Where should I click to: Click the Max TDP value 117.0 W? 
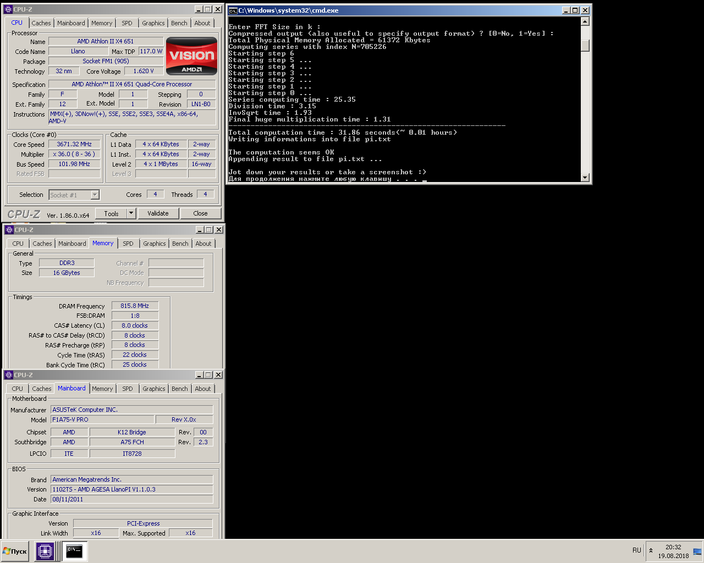click(x=151, y=51)
